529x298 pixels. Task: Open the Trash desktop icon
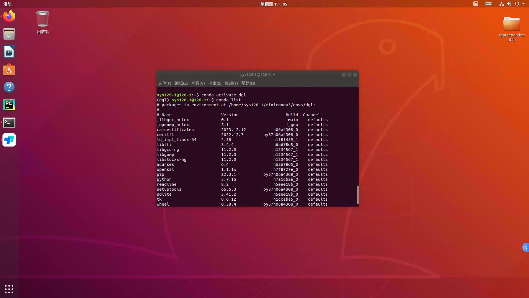pyautogui.click(x=43, y=22)
